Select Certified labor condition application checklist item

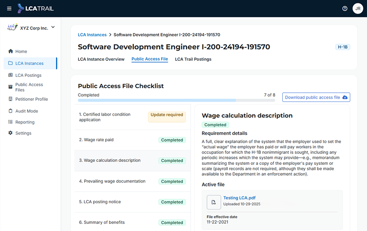tap(132, 117)
